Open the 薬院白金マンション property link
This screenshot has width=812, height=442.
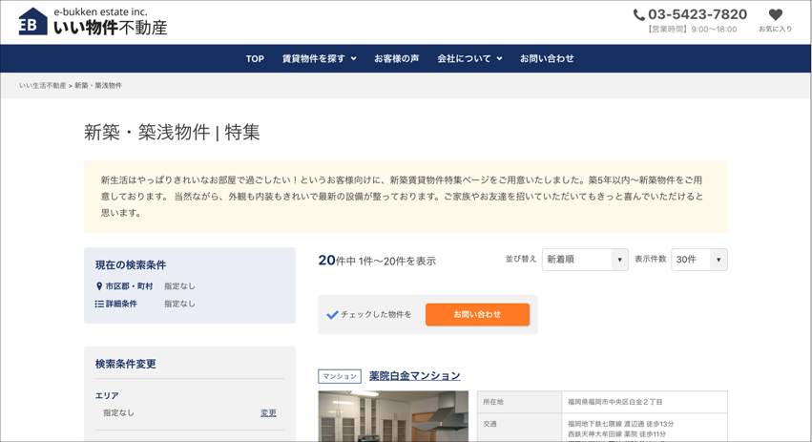[414, 376]
